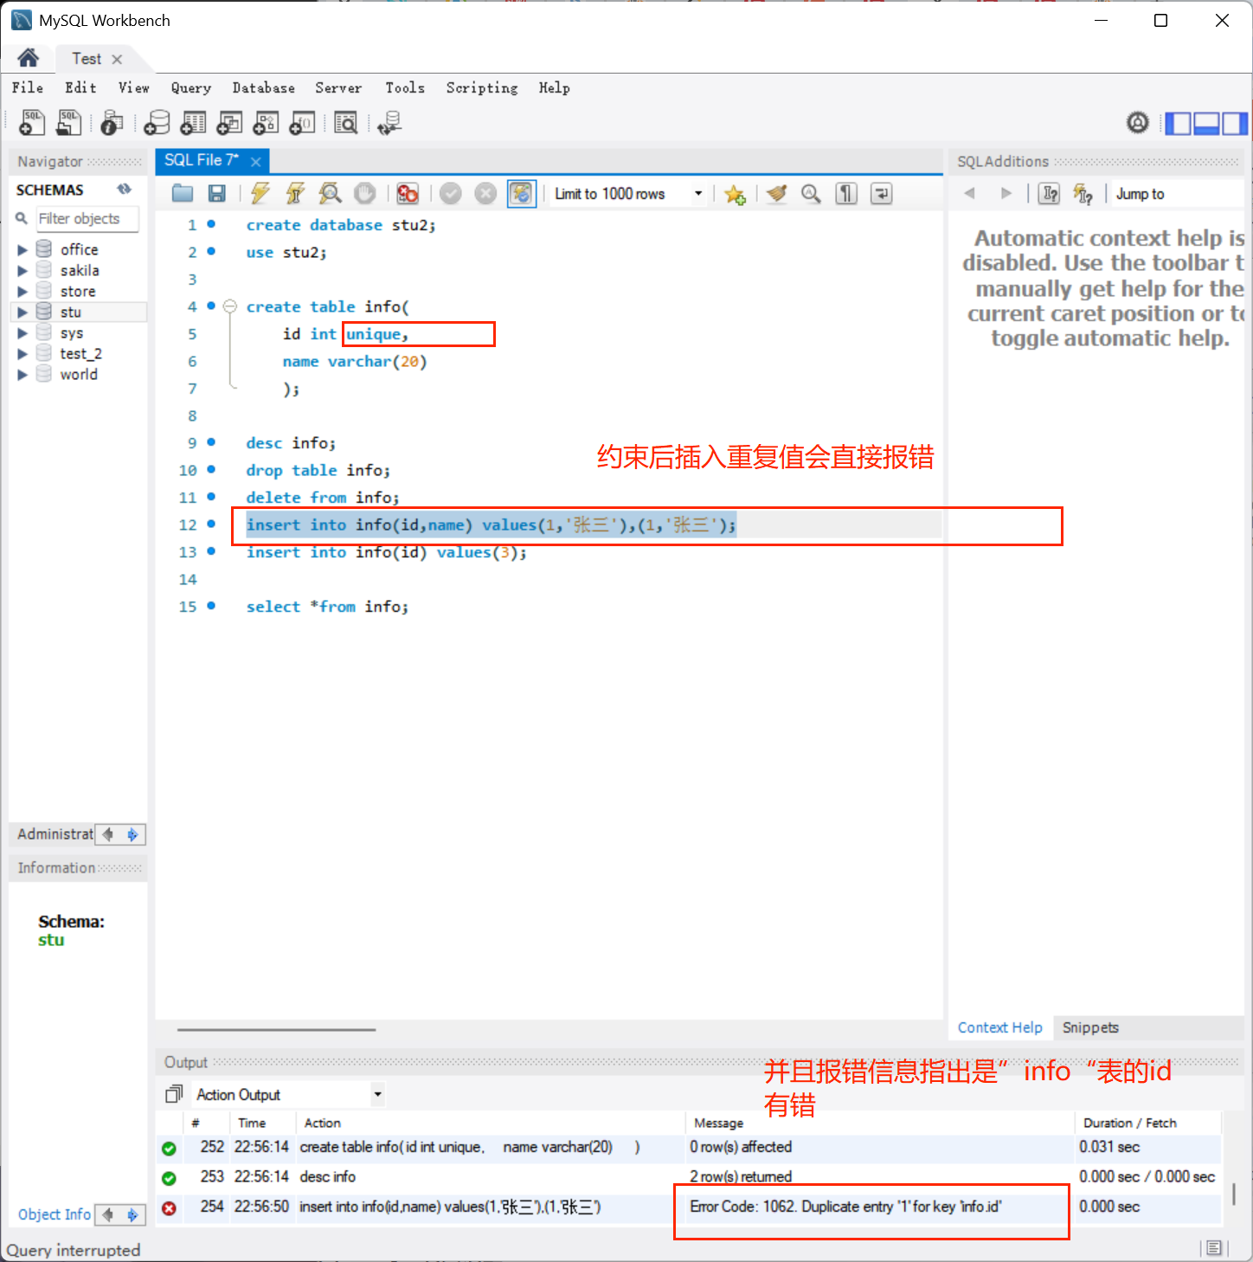Open SQL script file from main toolbar
The image size is (1253, 1262).
tap(68, 123)
